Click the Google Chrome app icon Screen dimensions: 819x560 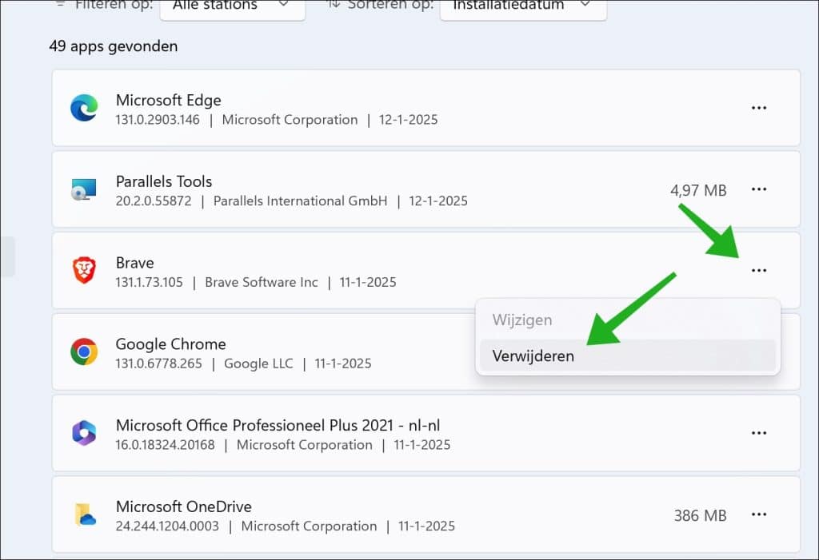pos(84,351)
